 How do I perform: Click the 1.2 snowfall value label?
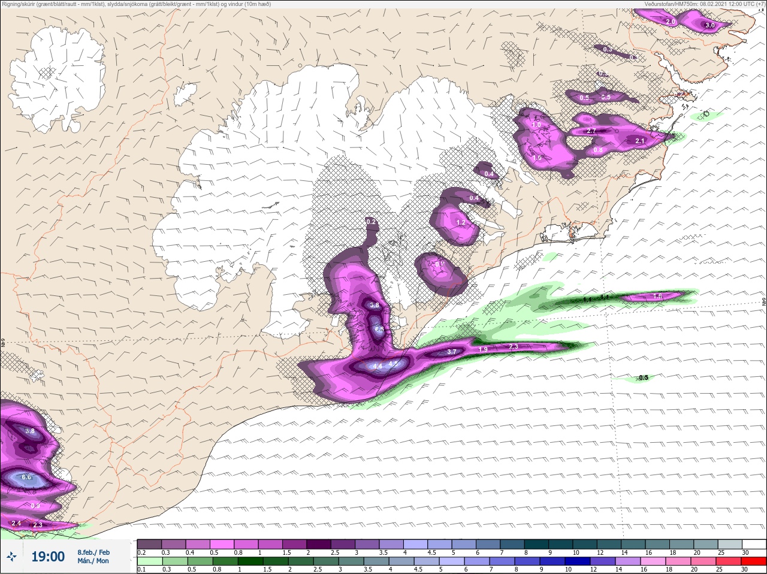pyautogui.click(x=461, y=222)
